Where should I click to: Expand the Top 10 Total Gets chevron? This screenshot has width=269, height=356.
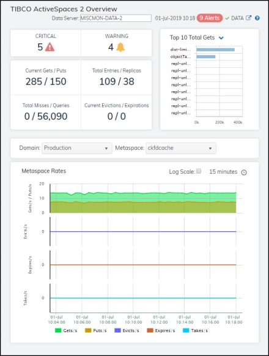pos(221,38)
